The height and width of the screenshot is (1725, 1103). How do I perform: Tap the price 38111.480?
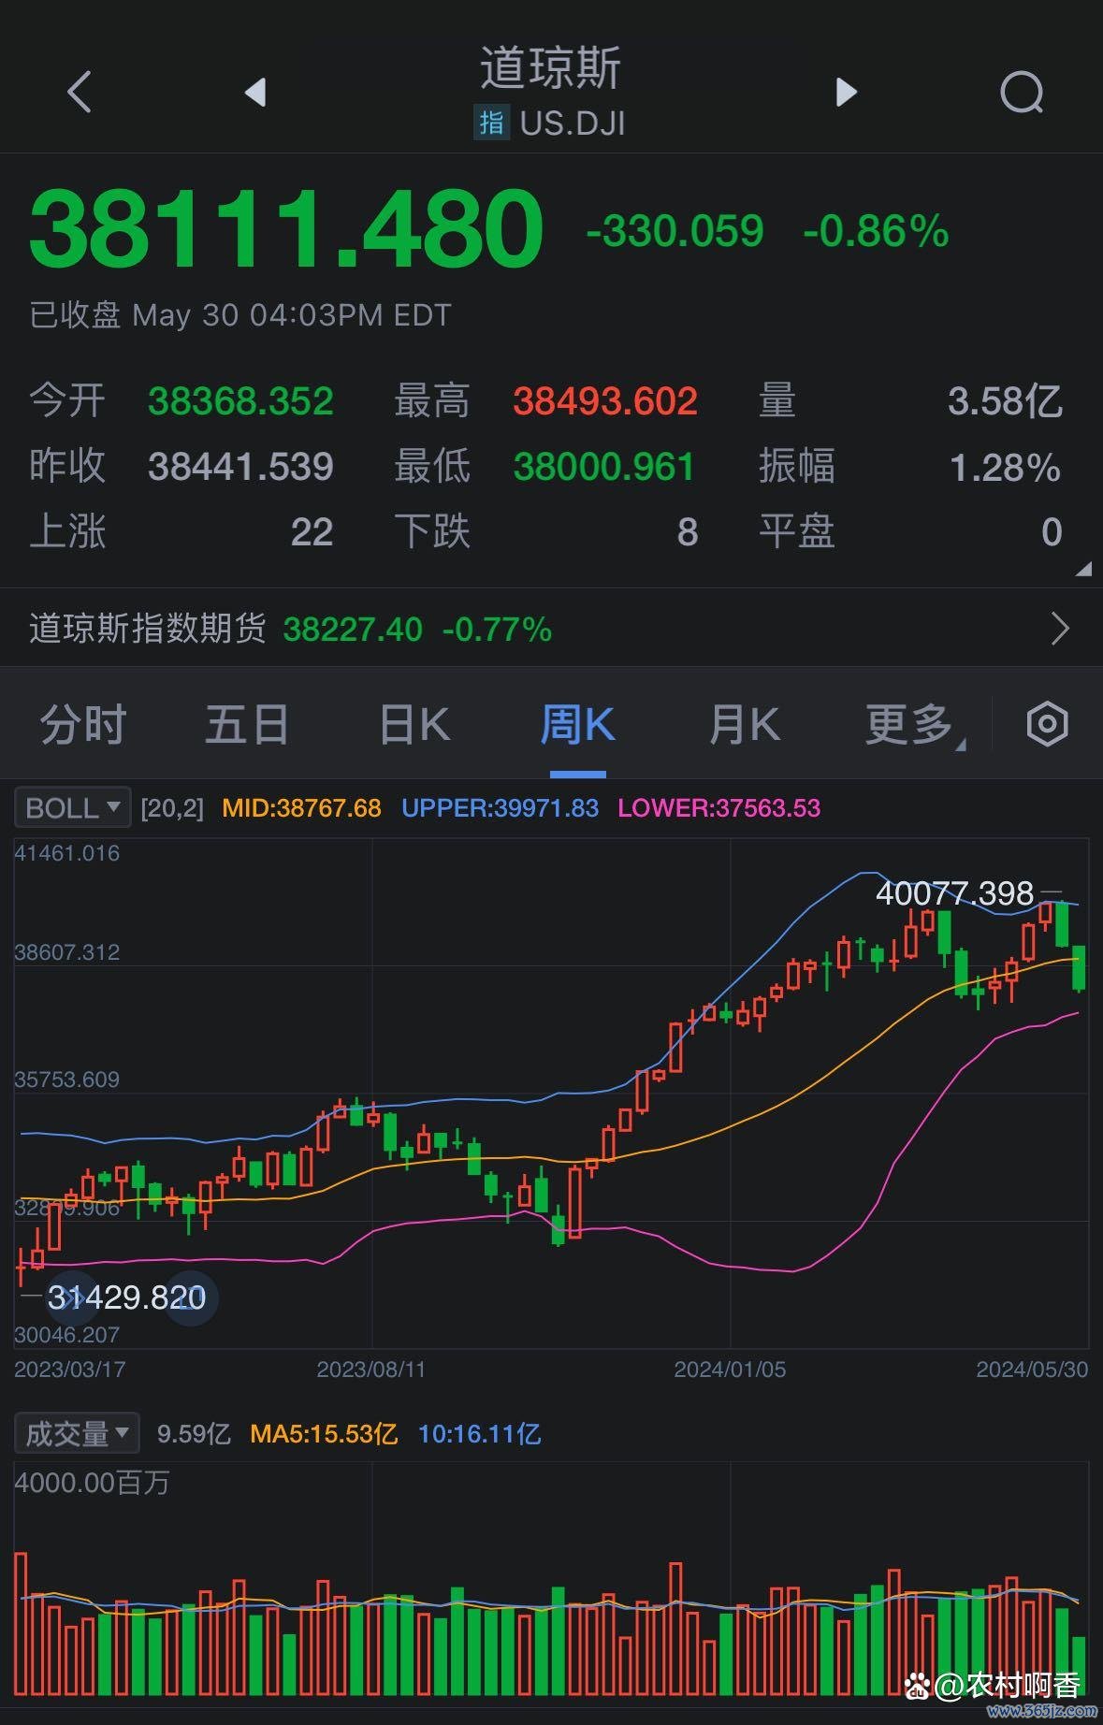coord(286,228)
